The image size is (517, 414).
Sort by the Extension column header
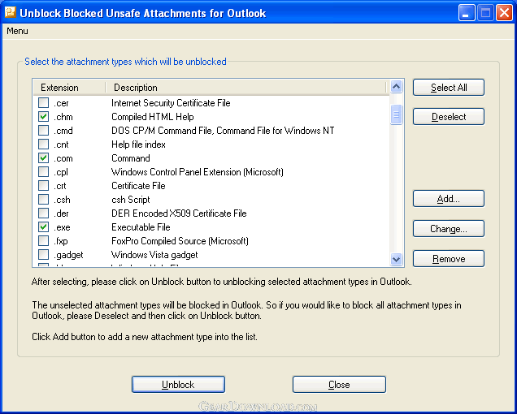tap(69, 88)
